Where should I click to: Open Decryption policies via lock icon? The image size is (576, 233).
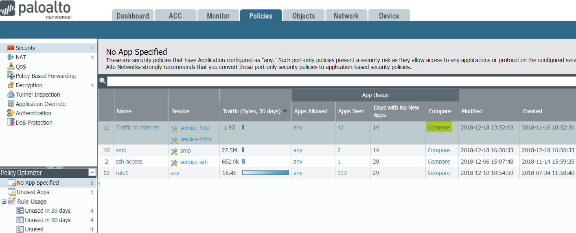click(x=11, y=85)
